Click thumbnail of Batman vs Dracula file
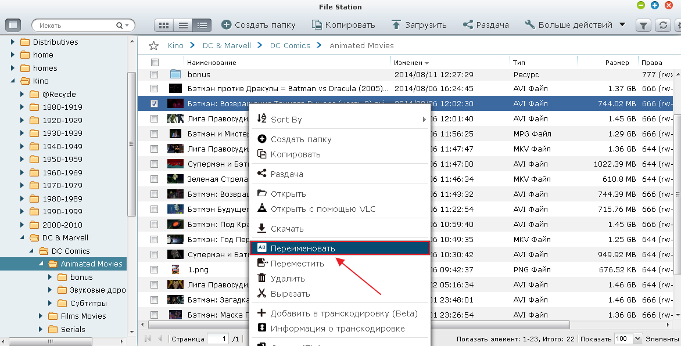The height and width of the screenshot is (346, 681). coord(175,89)
